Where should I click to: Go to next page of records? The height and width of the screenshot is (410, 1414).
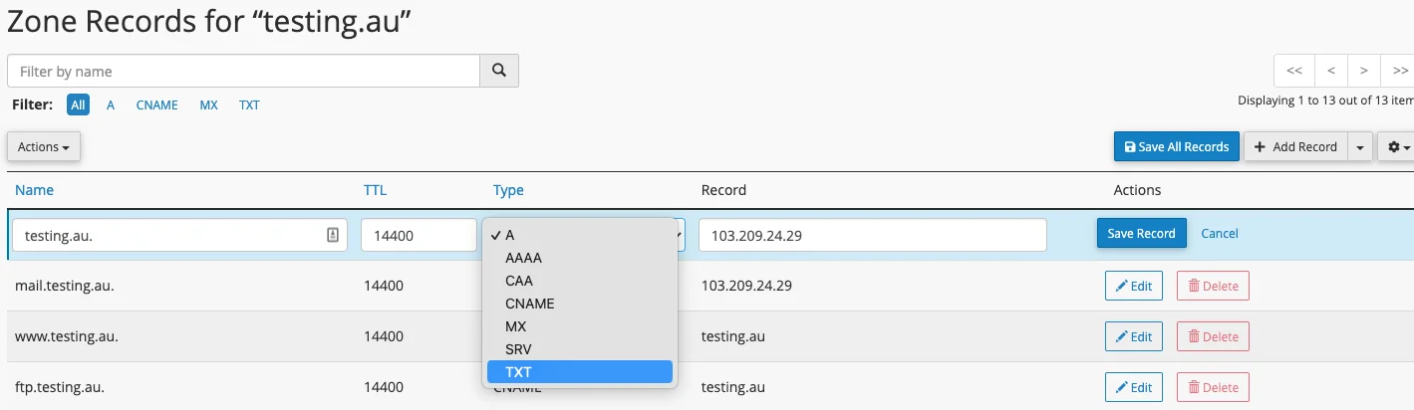coord(1363,71)
